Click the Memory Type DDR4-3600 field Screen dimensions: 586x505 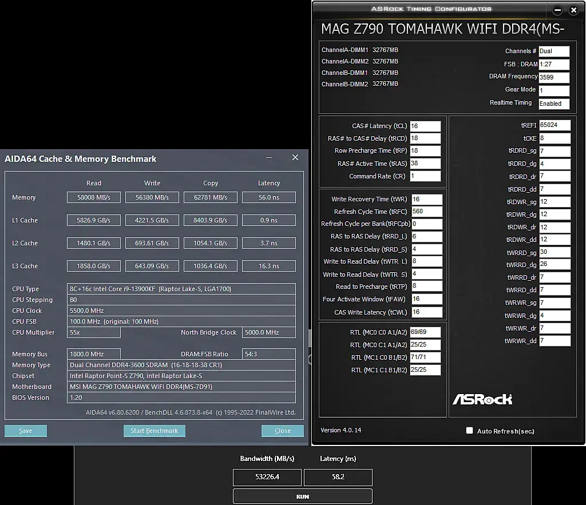point(181,365)
